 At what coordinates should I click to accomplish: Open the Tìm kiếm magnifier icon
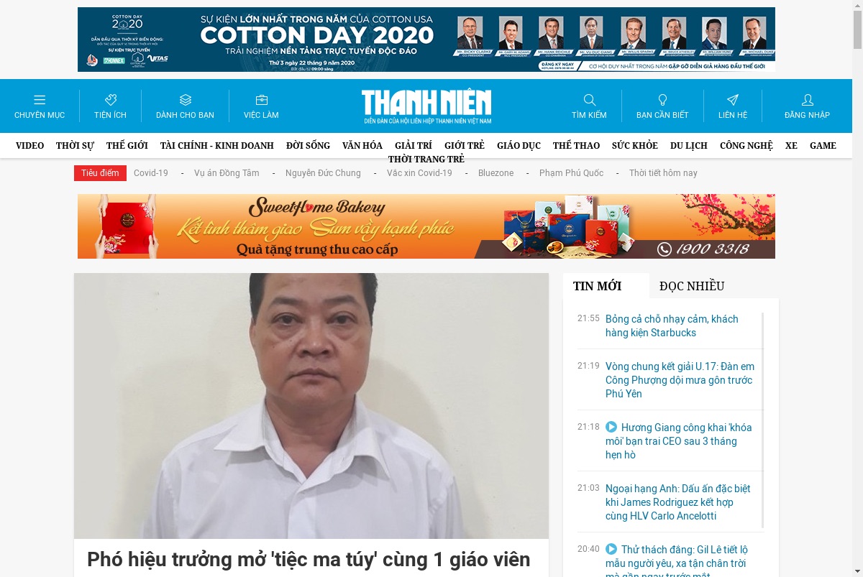[x=589, y=100]
